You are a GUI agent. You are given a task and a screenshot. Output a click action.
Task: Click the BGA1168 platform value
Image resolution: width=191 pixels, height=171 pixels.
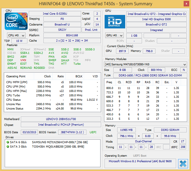(72, 35)
